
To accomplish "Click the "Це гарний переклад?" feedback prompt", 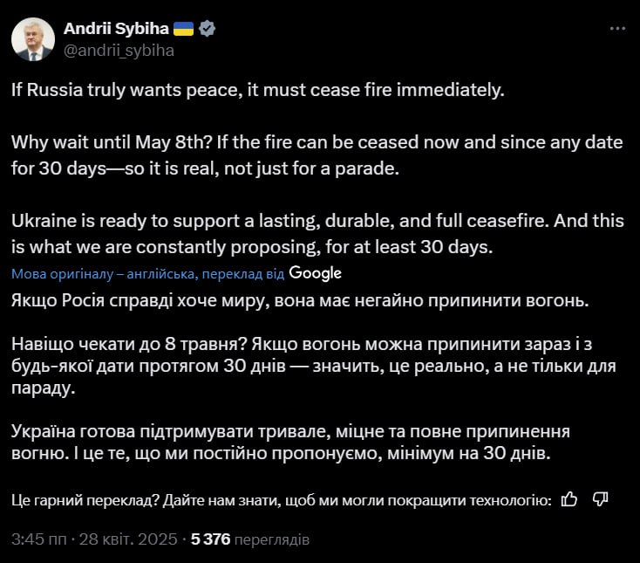I will coord(281,500).
